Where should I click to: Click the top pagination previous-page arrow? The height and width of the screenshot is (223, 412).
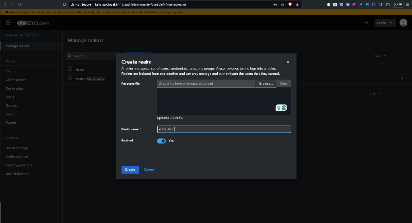click(395, 56)
